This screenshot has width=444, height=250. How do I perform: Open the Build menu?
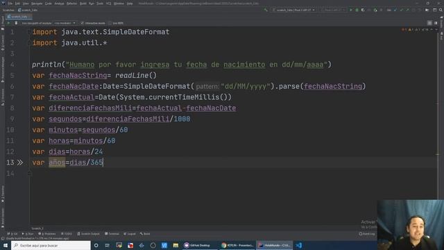pos(83,3)
